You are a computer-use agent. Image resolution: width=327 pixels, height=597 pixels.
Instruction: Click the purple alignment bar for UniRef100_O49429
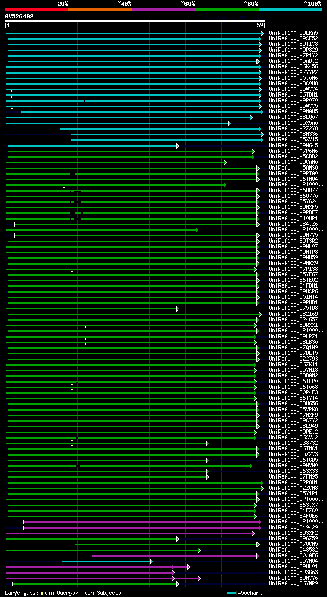pyautogui.click(x=142, y=528)
